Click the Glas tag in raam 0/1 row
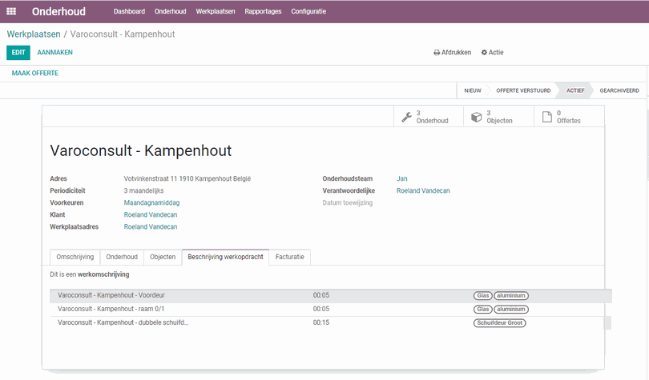 tap(482, 310)
